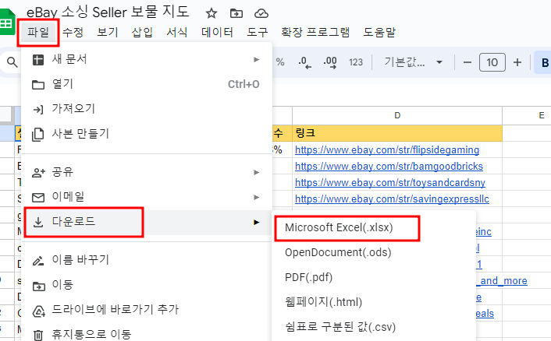Star the document with the star icon
This screenshot has height=341, width=551.
[x=212, y=13]
